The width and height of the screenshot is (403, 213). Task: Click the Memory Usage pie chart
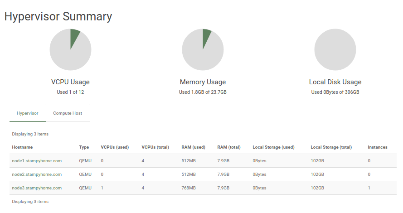tap(203, 49)
